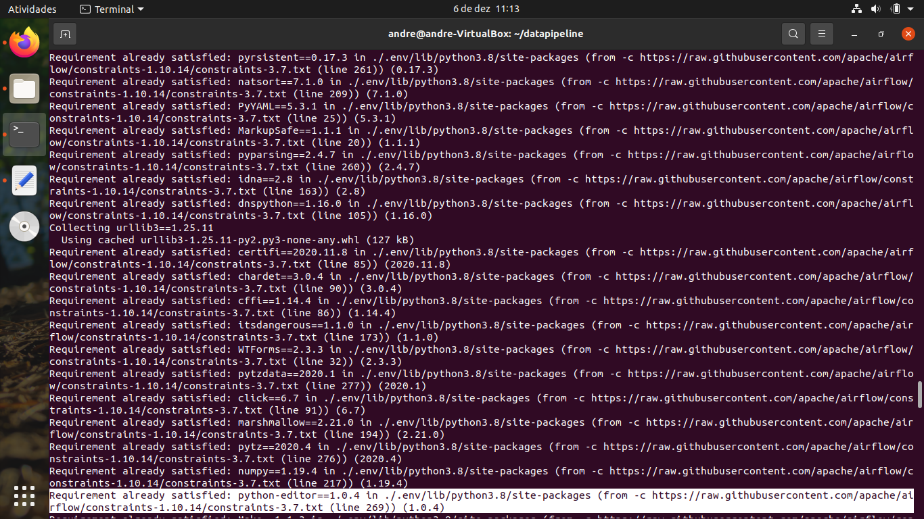Close the terminal window
The height and width of the screenshot is (519, 924).
[908, 34]
